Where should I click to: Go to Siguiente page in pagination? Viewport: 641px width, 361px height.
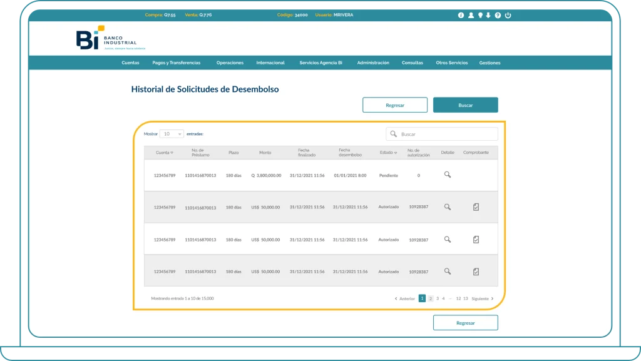(482, 298)
